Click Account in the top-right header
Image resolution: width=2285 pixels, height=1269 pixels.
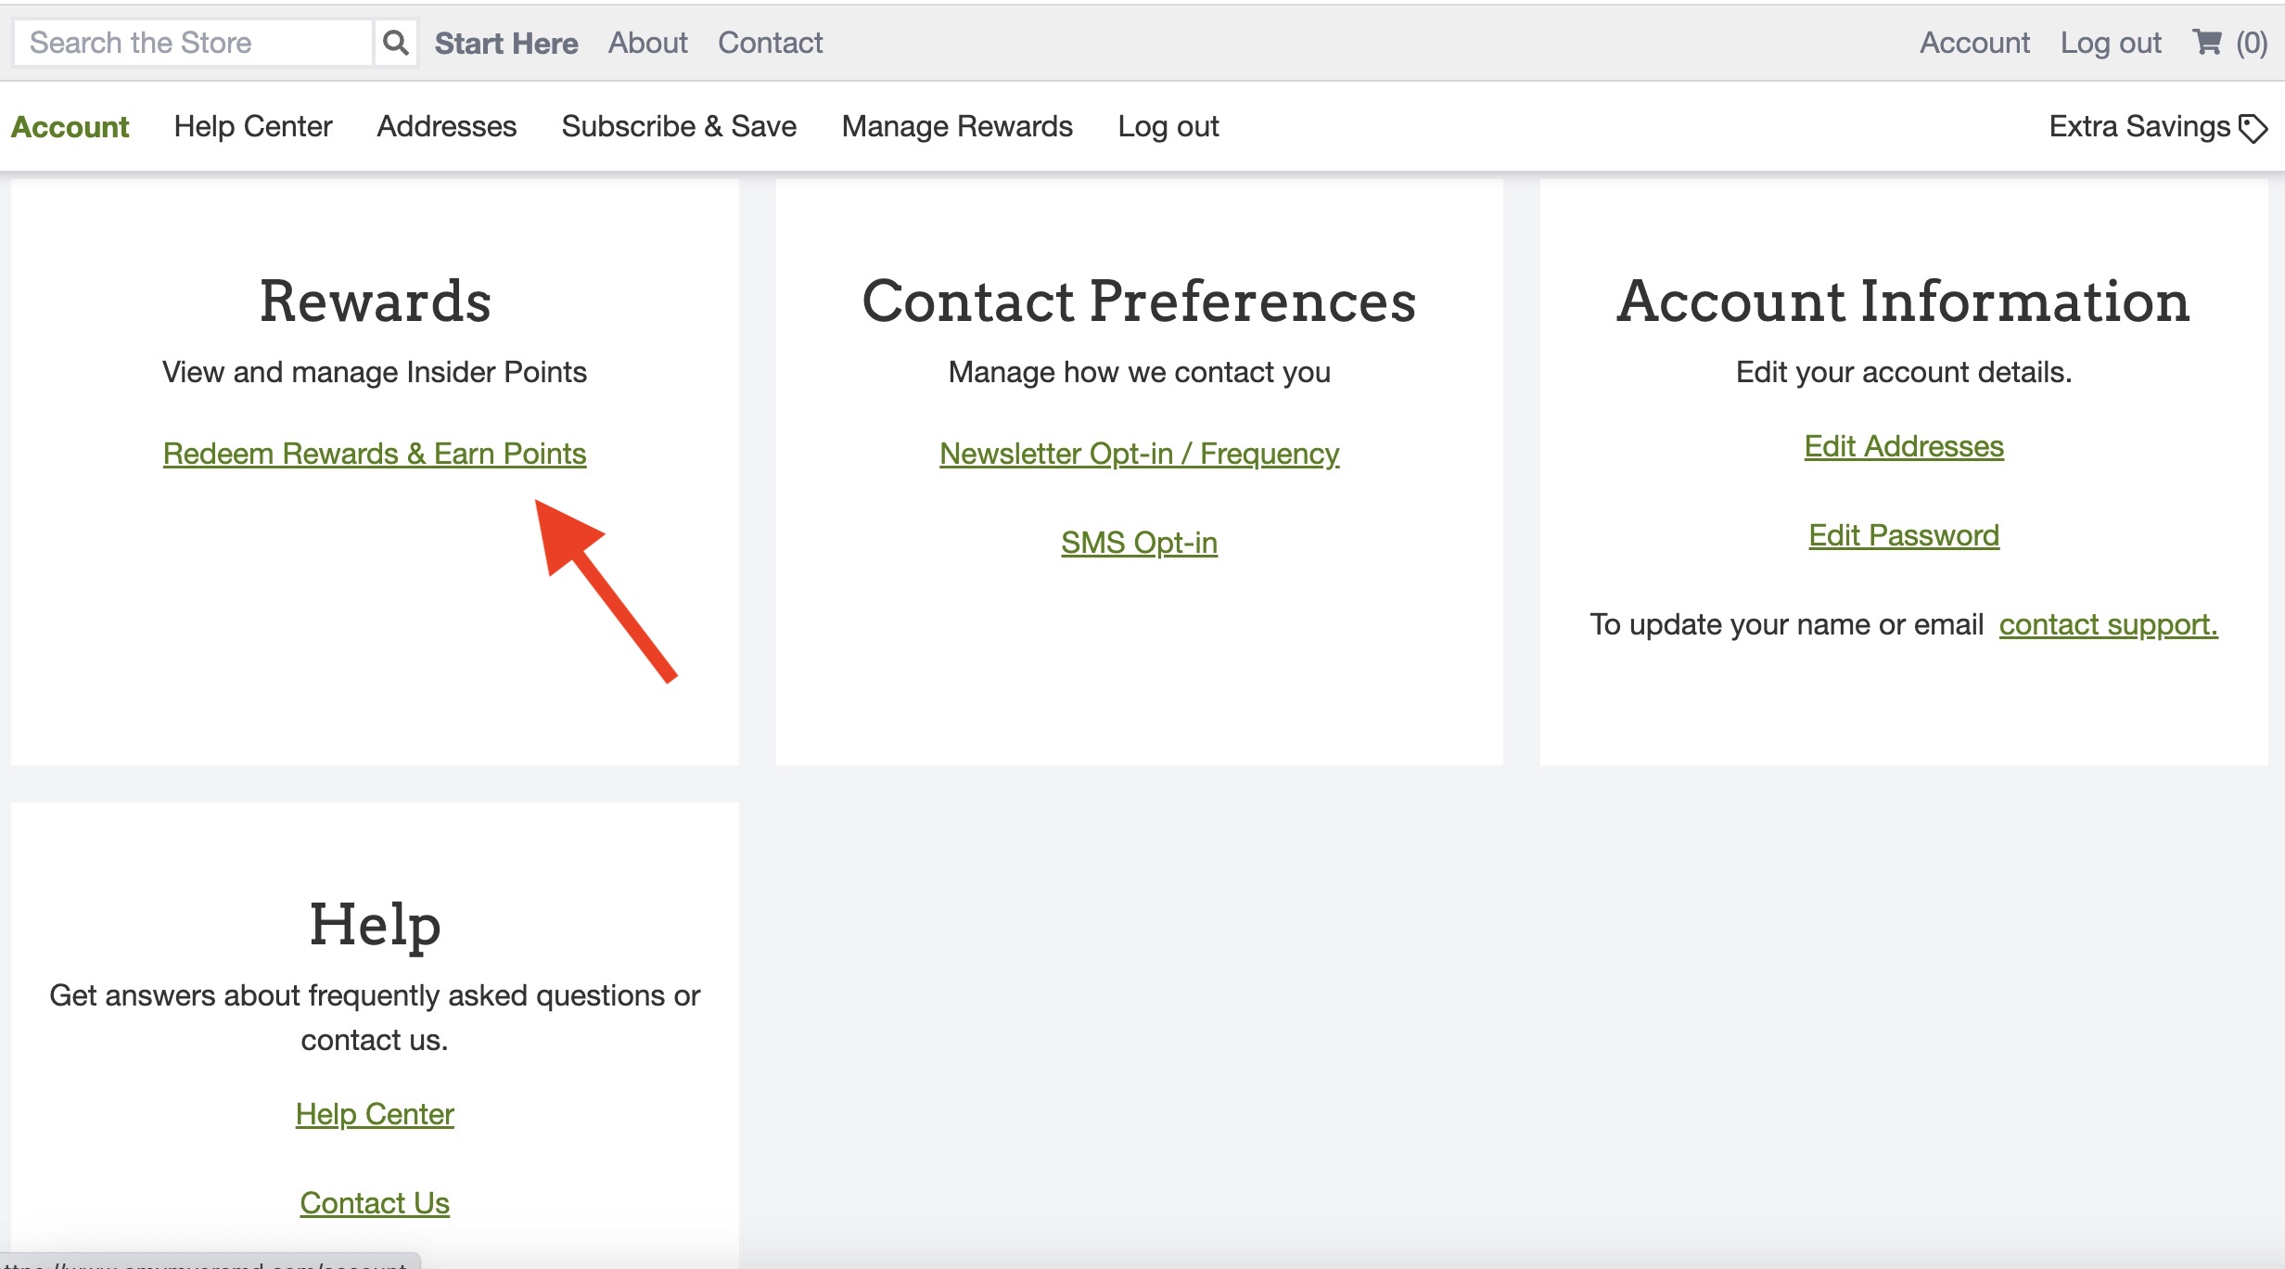1973,43
